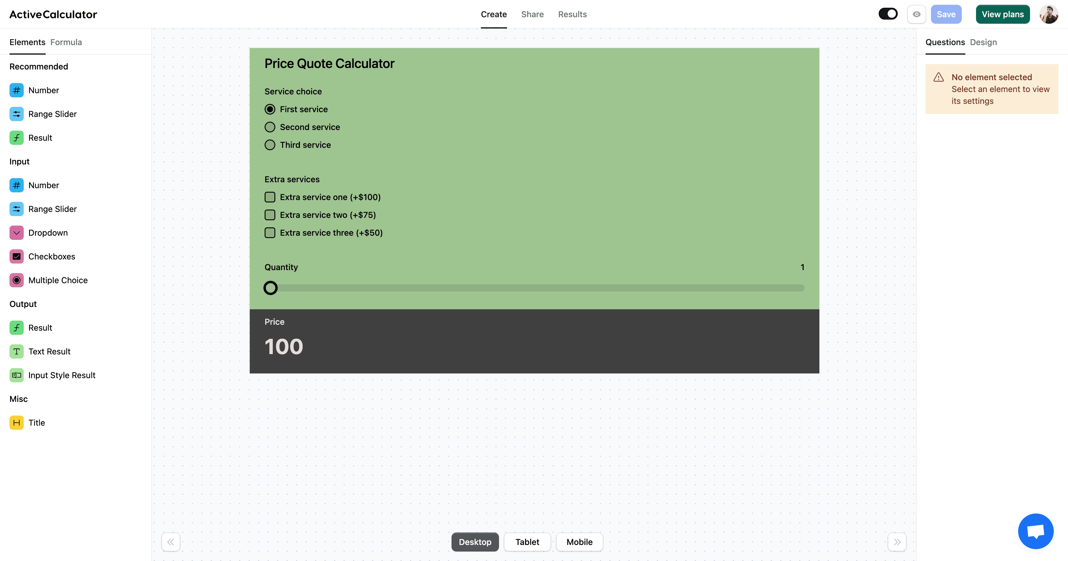Image resolution: width=1068 pixels, height=561 pixels.
Task: Select the First service radio button
Action: tap(270, 109)
